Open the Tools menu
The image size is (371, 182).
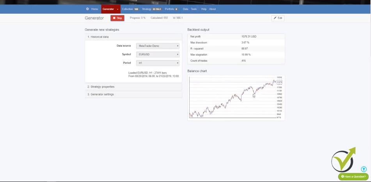pyautogui.click(x=193, y=9)
